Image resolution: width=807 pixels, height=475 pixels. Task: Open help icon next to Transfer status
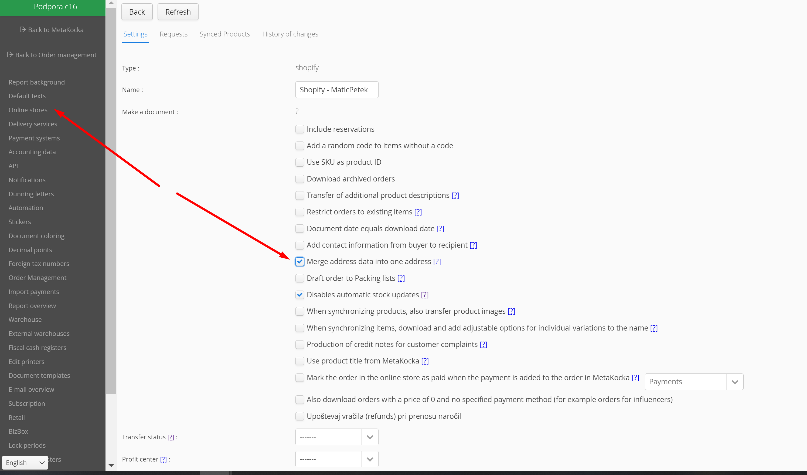click(171, 437)
